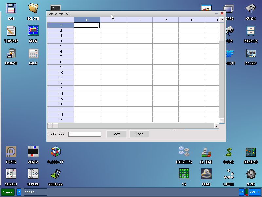Open the green Меню start button

(8, 192)
